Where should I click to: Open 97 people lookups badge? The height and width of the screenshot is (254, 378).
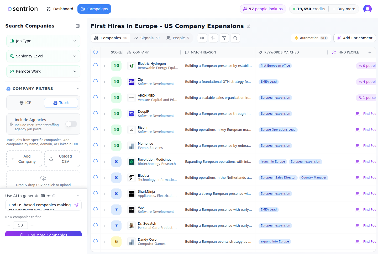pyautogui.click(x=263, y=9)
